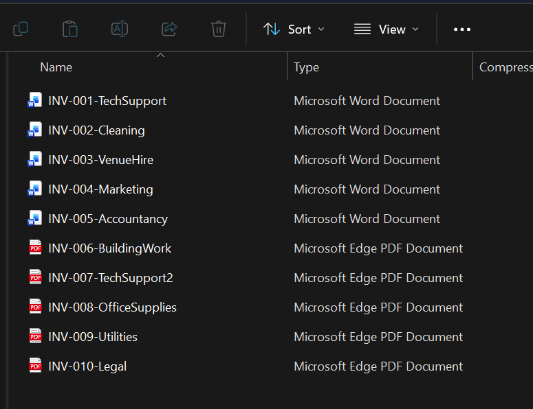
Task: Sort by the Type column header
Action: pyautogui.click(x=306, y=67)
